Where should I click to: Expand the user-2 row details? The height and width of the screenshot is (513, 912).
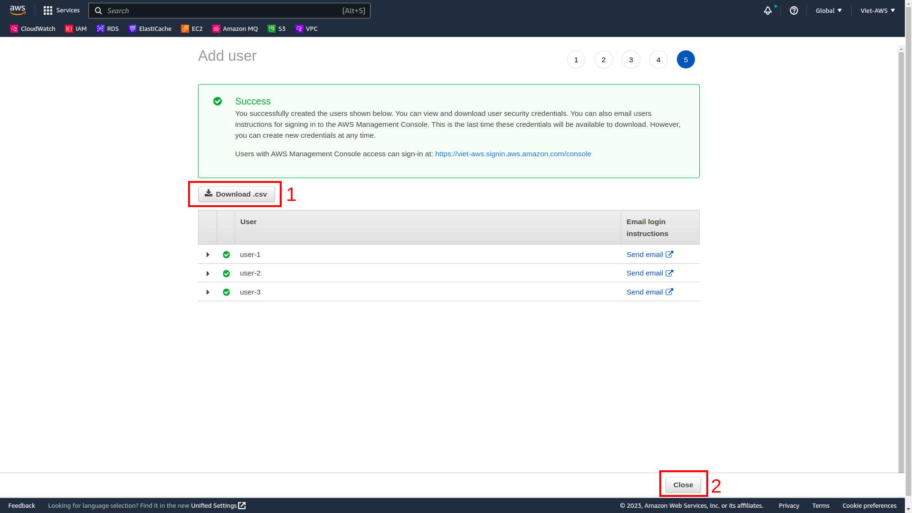(x=208, y=274)
